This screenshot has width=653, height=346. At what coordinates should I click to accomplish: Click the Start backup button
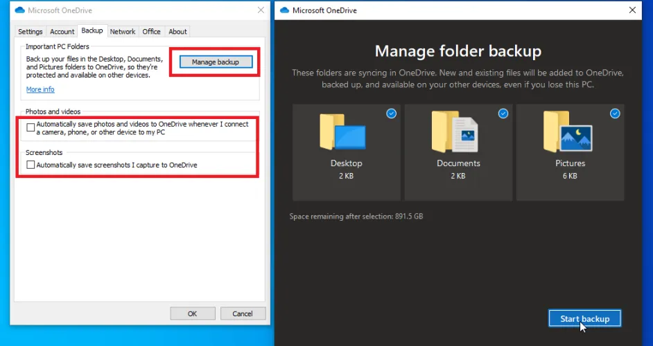click(584, 318)
